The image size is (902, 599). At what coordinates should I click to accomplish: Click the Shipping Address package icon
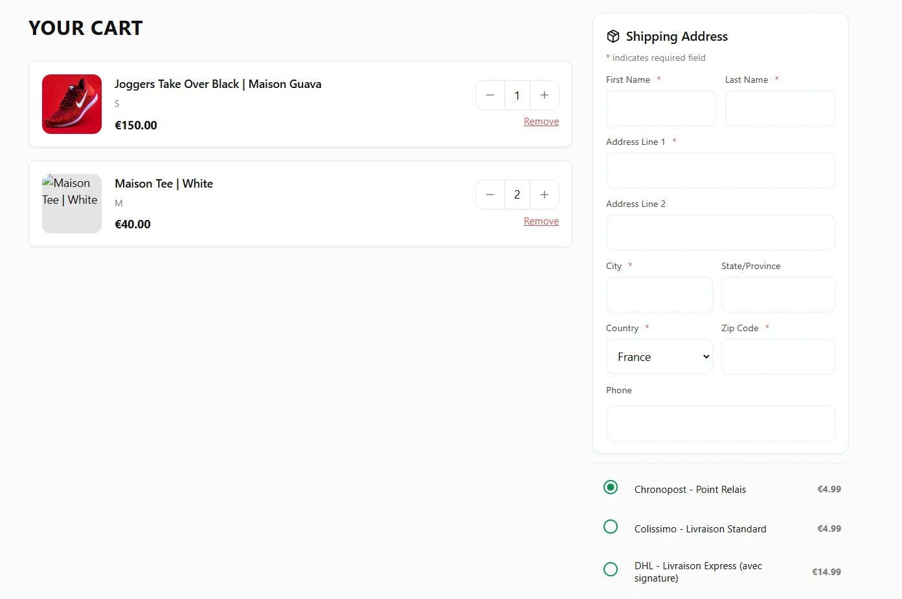click(x=613, y=36)
